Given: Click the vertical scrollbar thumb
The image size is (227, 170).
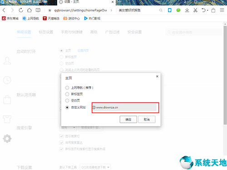Looking at the screenshot, I should 225,75.
